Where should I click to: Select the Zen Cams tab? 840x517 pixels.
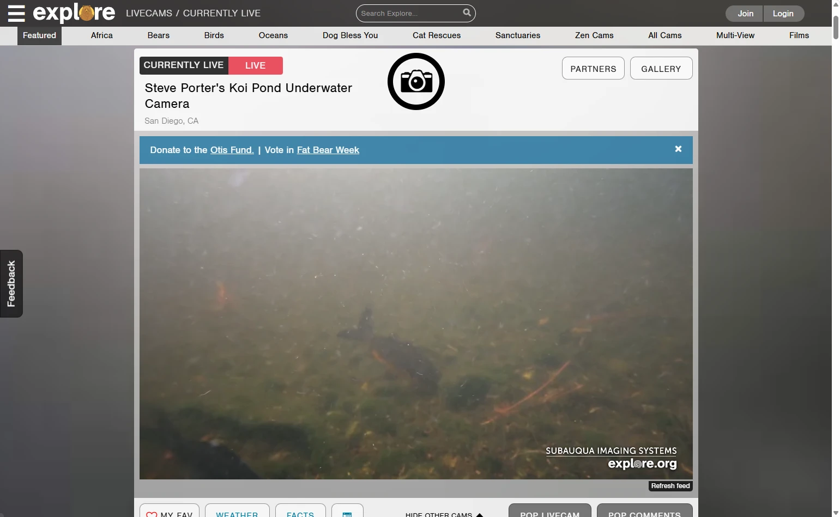coord(594,35)
